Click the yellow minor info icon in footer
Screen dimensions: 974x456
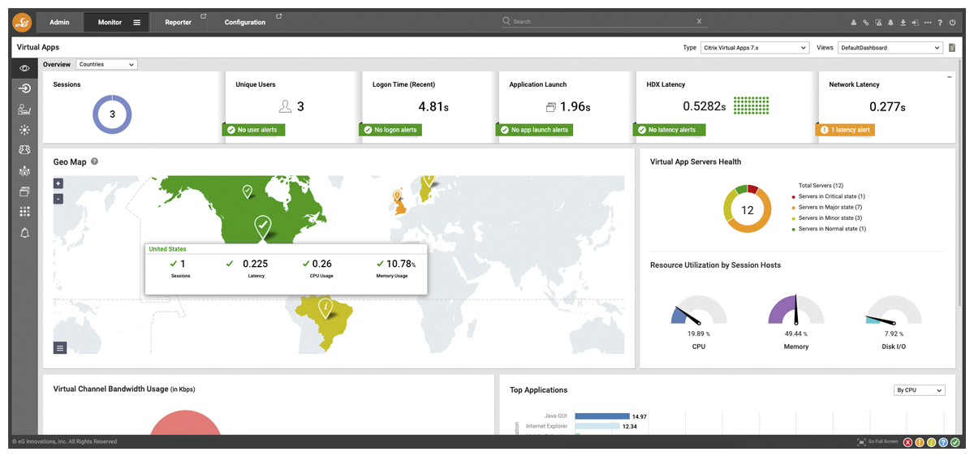point(932,442)
